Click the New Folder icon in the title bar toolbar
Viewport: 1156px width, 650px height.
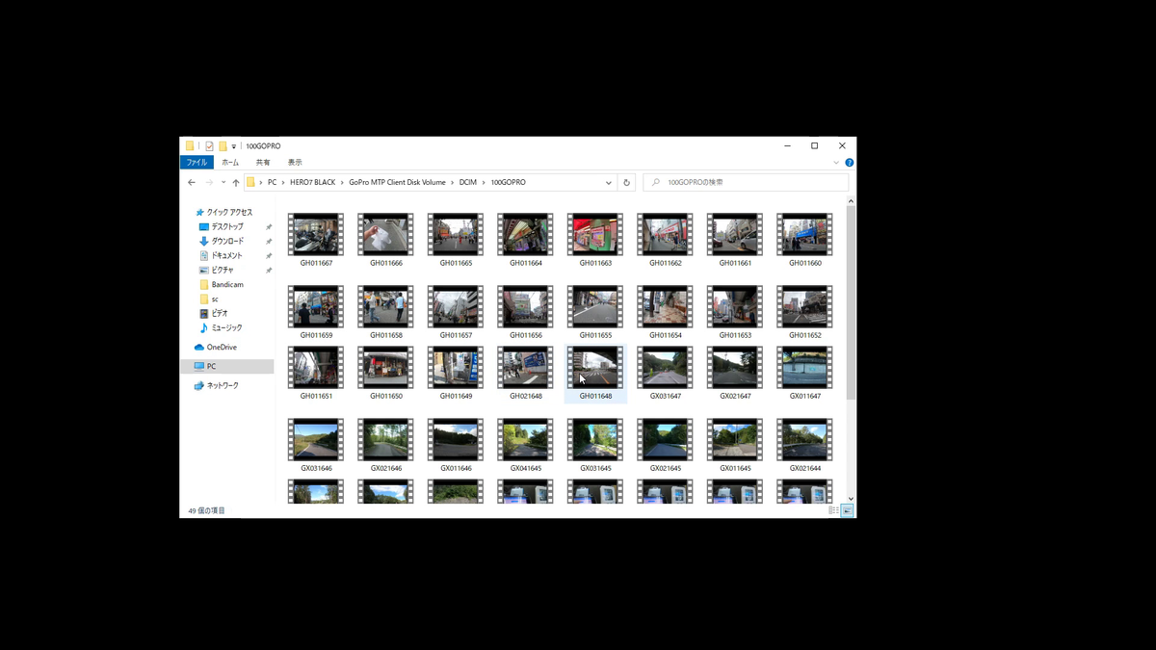223,146
